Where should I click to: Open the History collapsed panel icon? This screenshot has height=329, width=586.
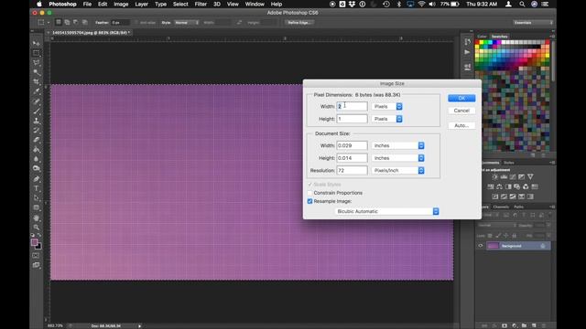tap(467, 42)
